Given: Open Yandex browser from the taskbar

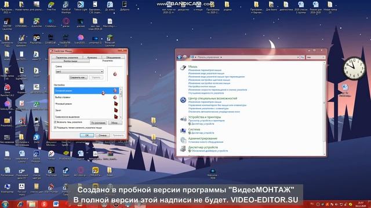Looking at the screenshot, I should pyautogui.click(x=44, y=204).
